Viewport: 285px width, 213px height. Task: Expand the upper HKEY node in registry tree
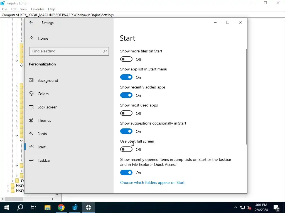pyautogui.click(x=8, y=186)
